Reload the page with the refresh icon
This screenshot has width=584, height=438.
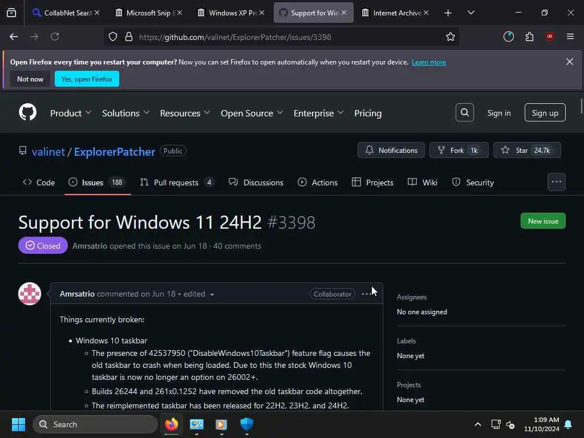click(x=55, y=36)
